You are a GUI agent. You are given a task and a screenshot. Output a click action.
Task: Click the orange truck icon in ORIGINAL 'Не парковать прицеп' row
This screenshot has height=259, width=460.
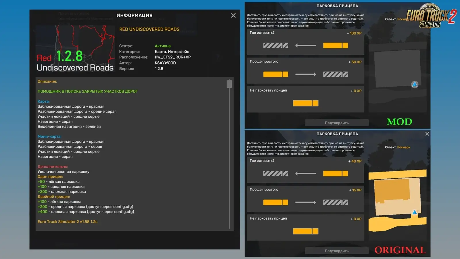click(306, 231)
